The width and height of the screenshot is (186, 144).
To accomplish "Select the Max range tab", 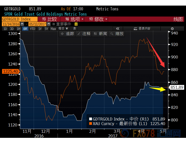I will click(53, 29).
